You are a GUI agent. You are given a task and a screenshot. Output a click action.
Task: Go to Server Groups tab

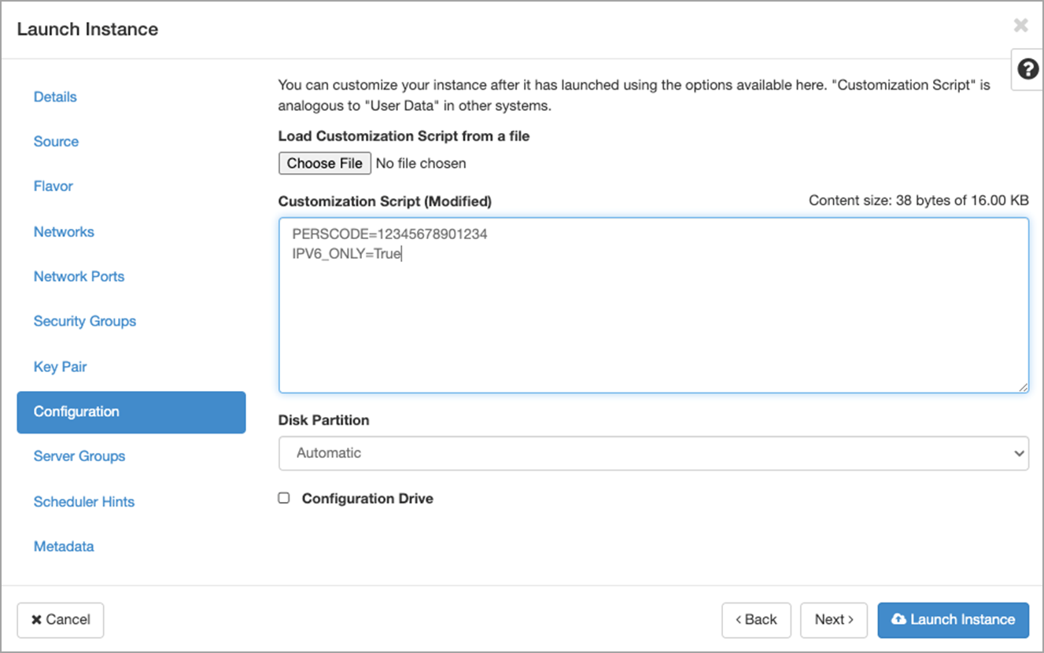pos(79,456)
